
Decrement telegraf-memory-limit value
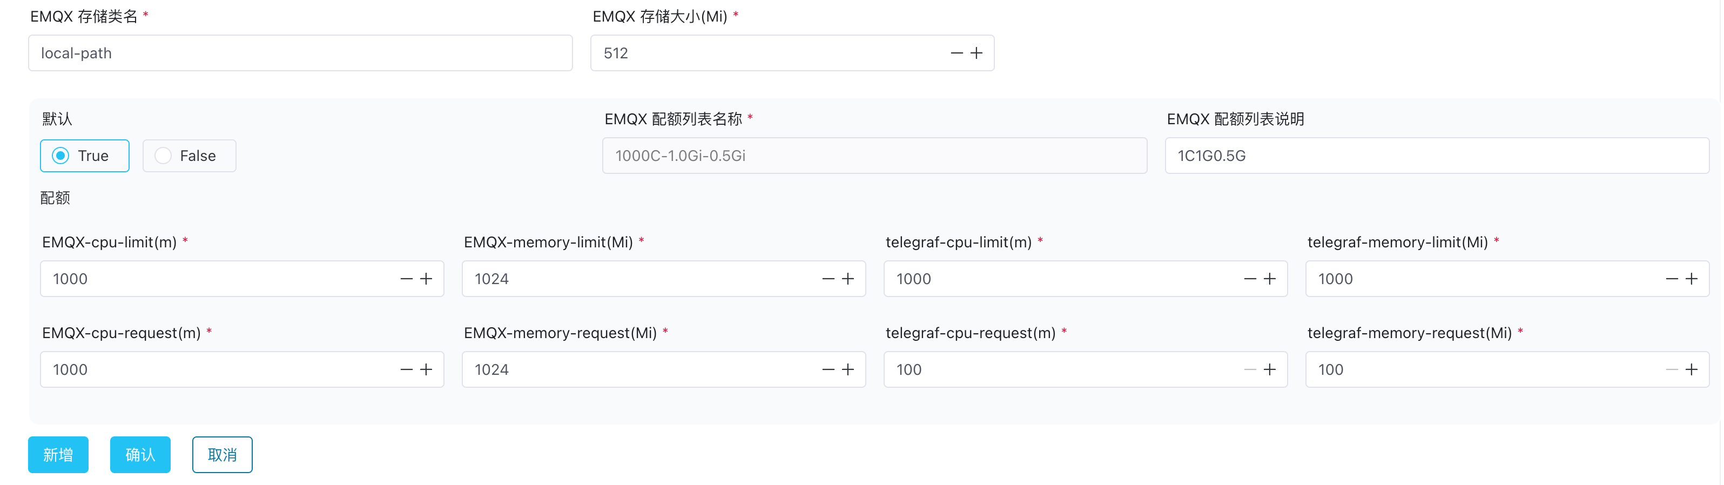click(1671, 279)
